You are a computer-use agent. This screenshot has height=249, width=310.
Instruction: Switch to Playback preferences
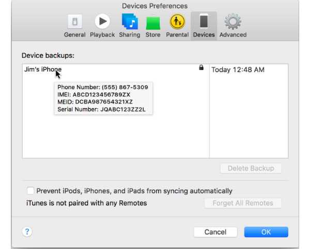[x=102, y=25]
